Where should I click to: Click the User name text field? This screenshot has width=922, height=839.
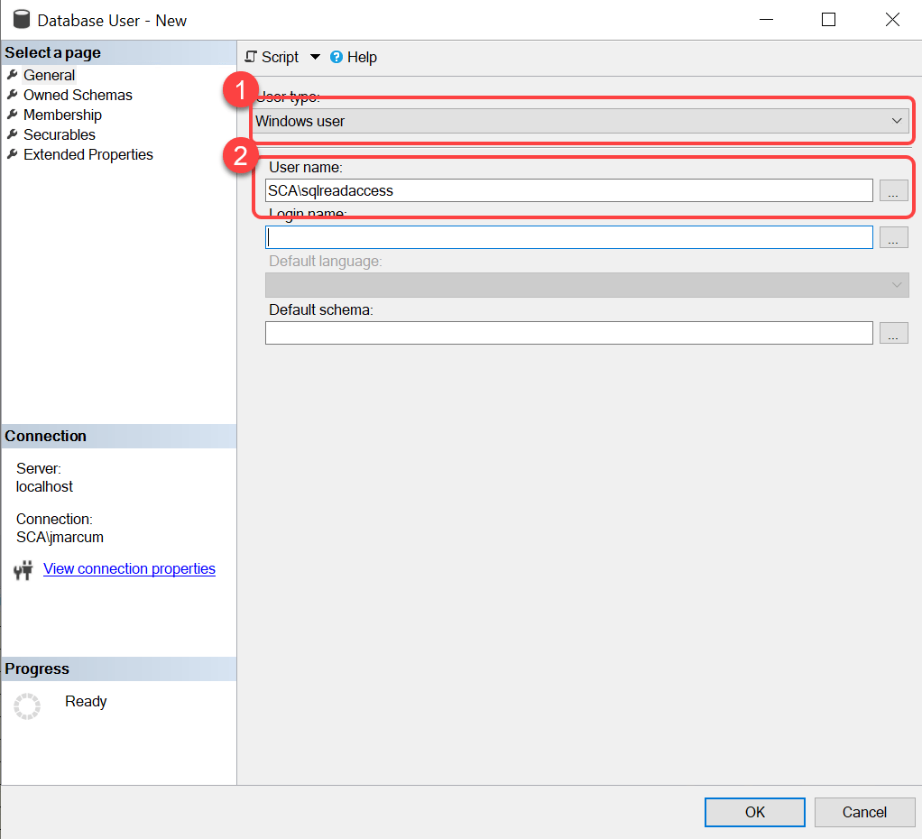(568, 190)
